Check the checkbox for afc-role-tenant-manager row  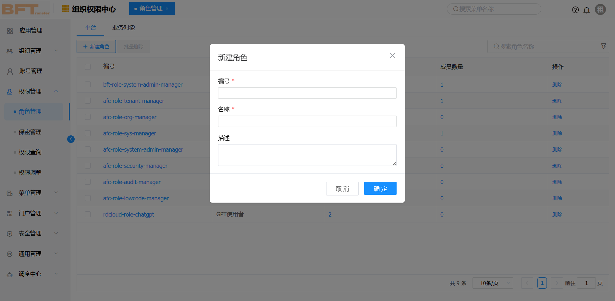click(x=88, y=101)
